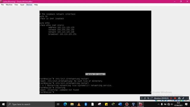Click the last root@naila terminal prompt
This screenshot has width=190, height=107.
pos(47,92)
